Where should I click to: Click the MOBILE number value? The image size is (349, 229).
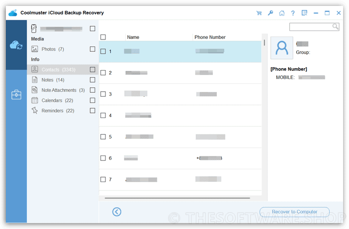(312, 77)
